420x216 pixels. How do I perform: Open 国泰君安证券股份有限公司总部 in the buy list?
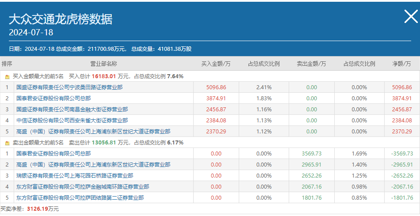[53, 98]
